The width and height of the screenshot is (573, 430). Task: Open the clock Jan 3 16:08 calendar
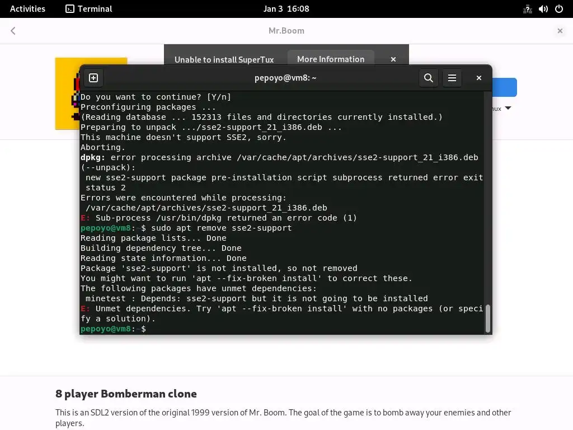[x=286, y=9]
